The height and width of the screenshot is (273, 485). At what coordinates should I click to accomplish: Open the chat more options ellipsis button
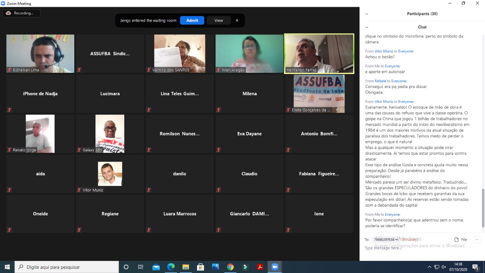pos(477,240)
